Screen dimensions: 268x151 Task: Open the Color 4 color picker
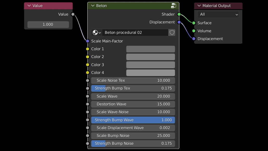[x=151, y=73]
